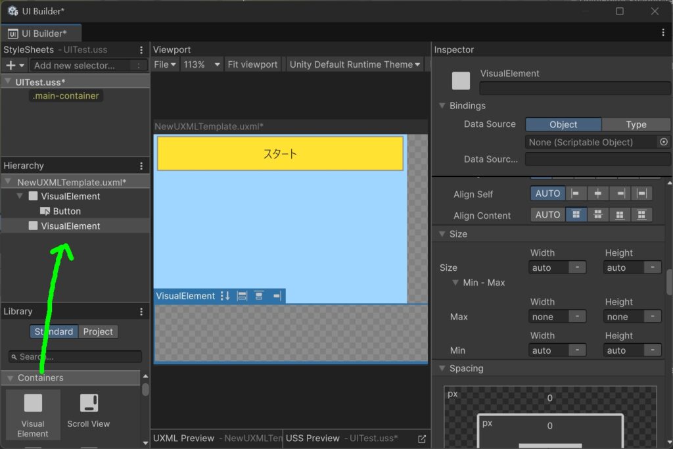Click the Library Search field
The width and height of the screenshot is (673, 449).
click(75, 357)
